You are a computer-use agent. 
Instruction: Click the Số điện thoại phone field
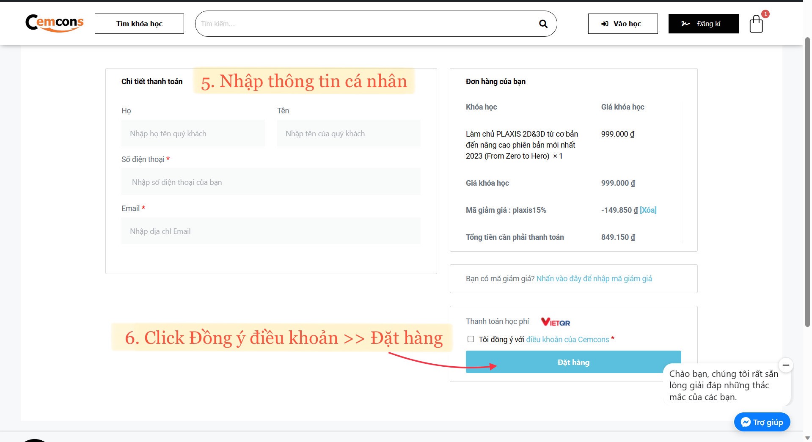tap(271, 182)
